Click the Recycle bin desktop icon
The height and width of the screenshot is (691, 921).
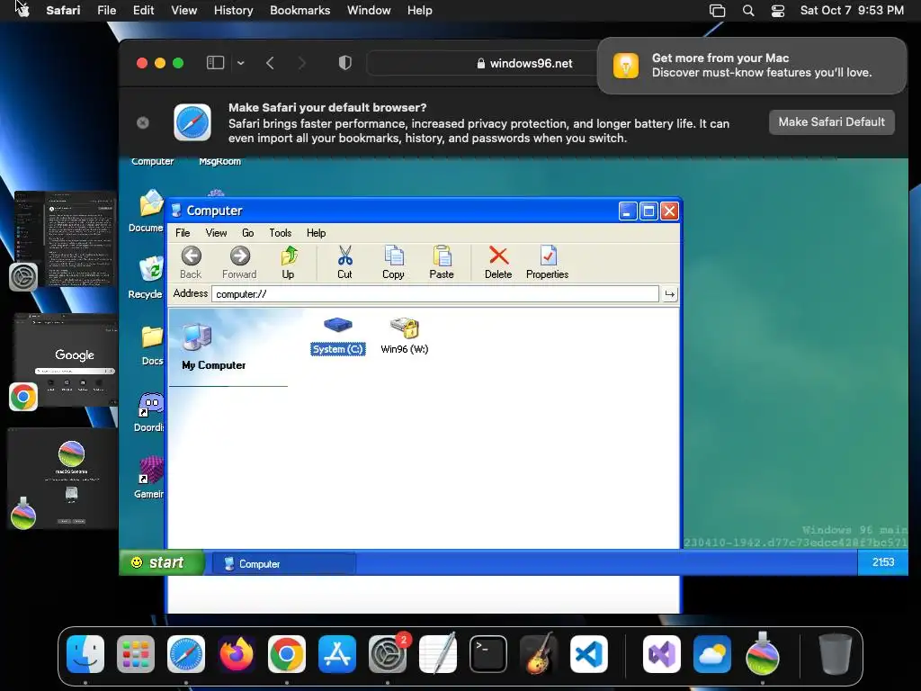(151, 277)
